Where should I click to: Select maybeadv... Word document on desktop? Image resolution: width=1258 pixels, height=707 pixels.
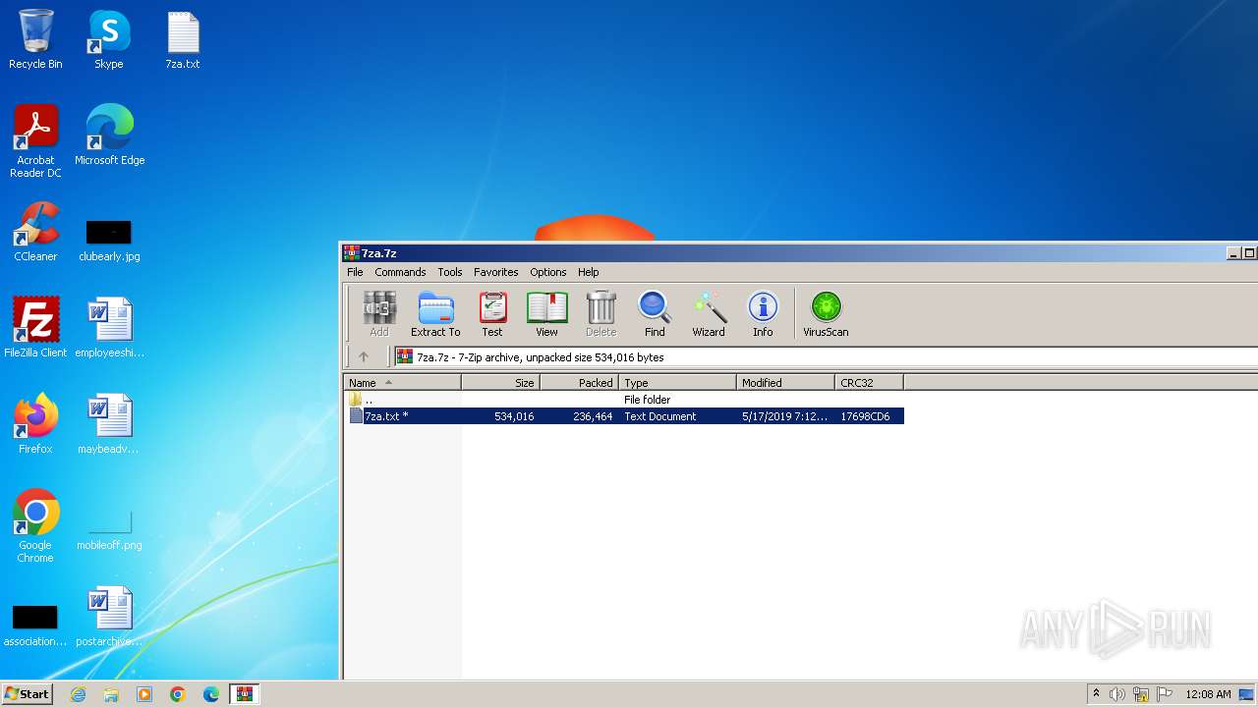(x=109, y=424)
